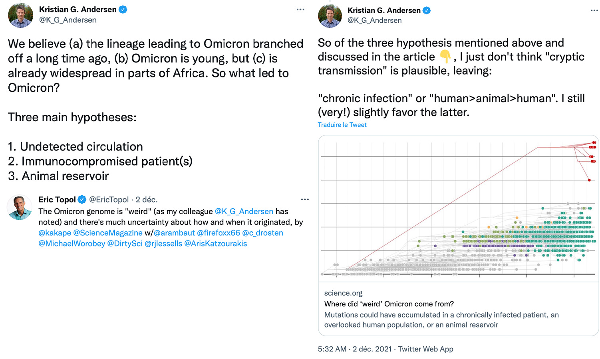Open the @c_drosten mention link

262,233
